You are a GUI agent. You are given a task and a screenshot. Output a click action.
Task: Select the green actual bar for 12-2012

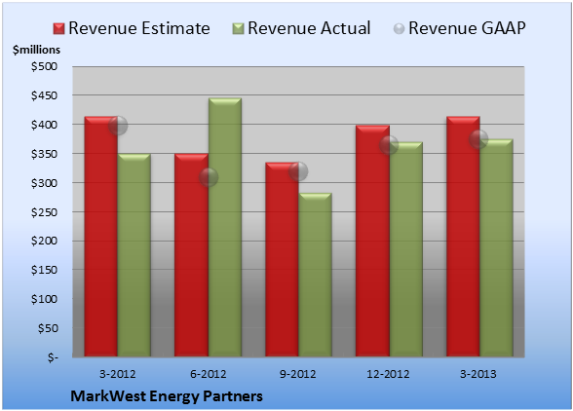pos(405,249)
